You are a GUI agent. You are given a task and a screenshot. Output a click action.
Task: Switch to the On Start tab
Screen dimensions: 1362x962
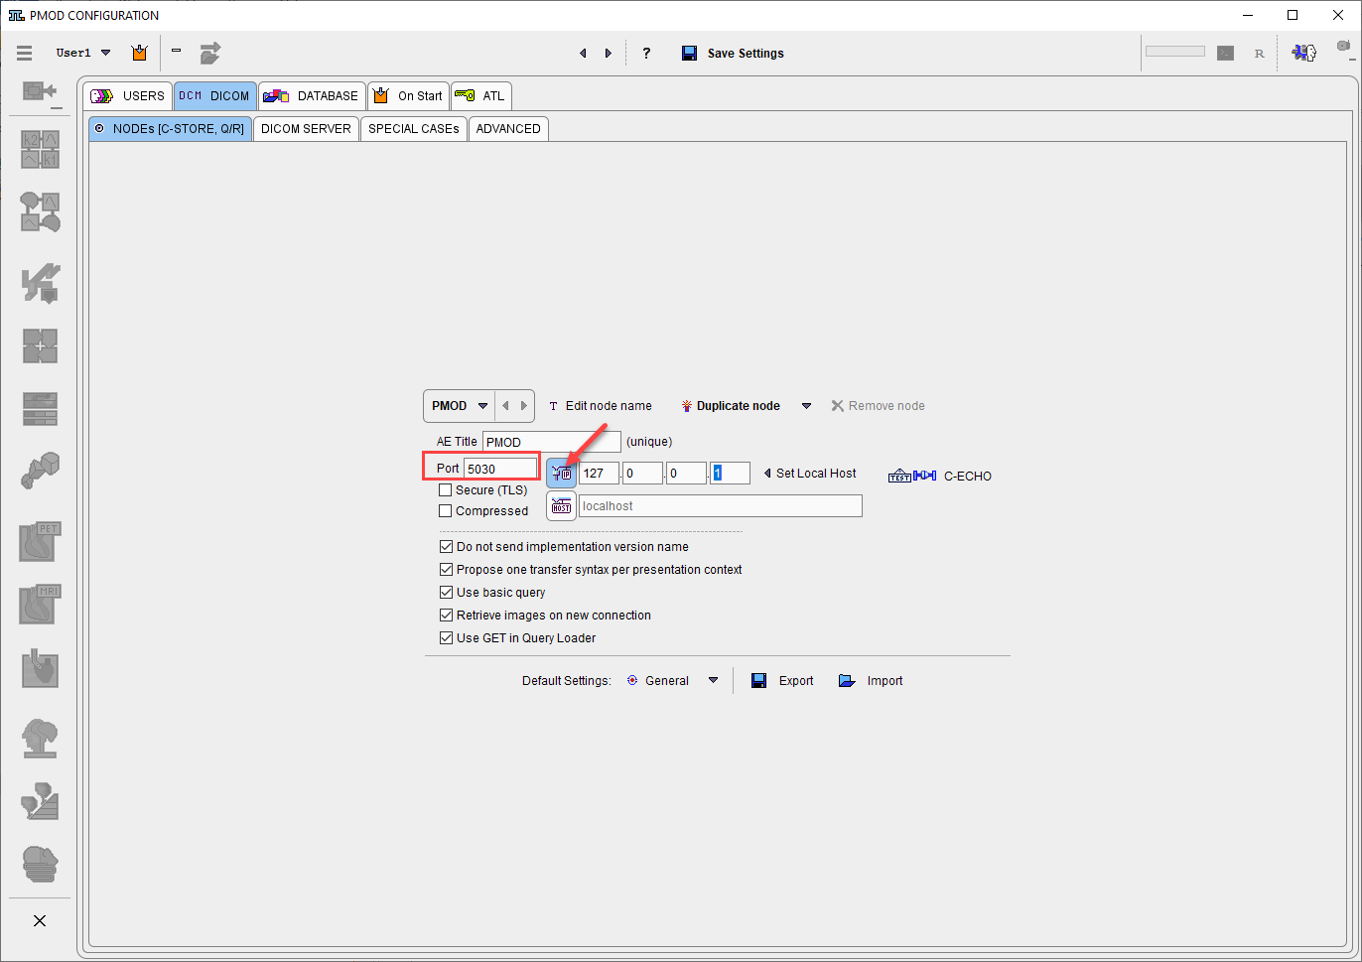click(x=408, y=96)
